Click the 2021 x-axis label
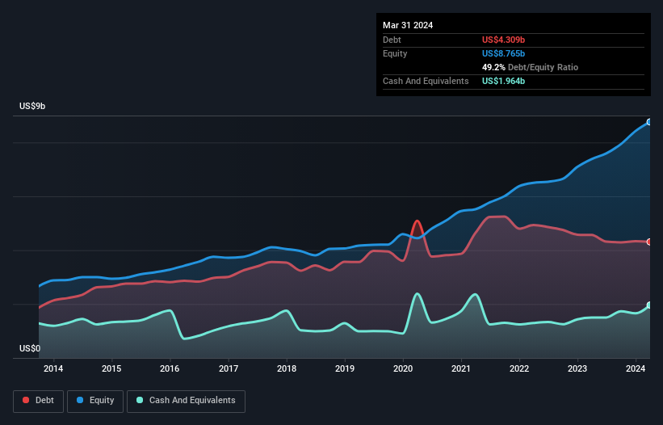Image resolution: width=663 pixels, height=425 pixels. pyautogui.click(x=461, y=368)
